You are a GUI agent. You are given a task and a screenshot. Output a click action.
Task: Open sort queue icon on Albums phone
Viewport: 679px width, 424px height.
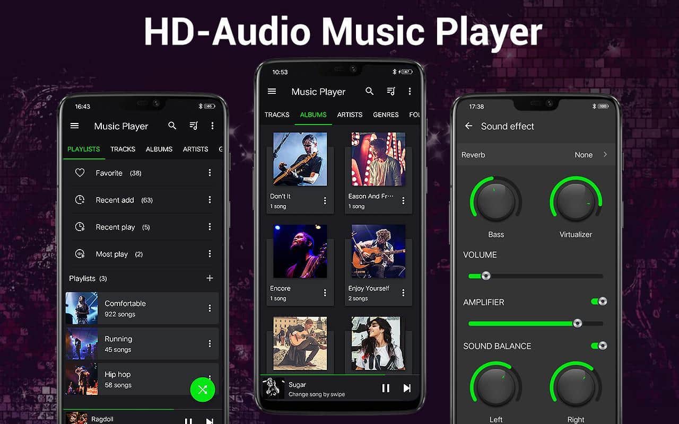coord(391,91)
